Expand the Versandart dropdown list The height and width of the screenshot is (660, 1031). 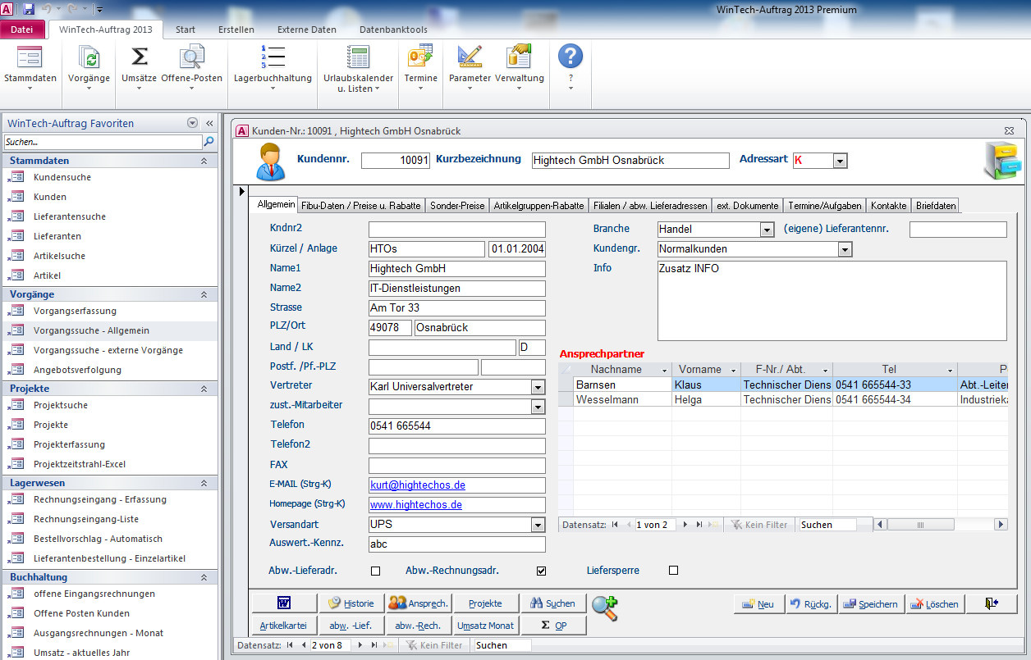pos(538,525)
